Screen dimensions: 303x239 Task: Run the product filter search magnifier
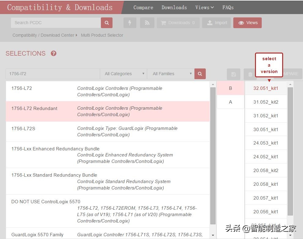200,74
